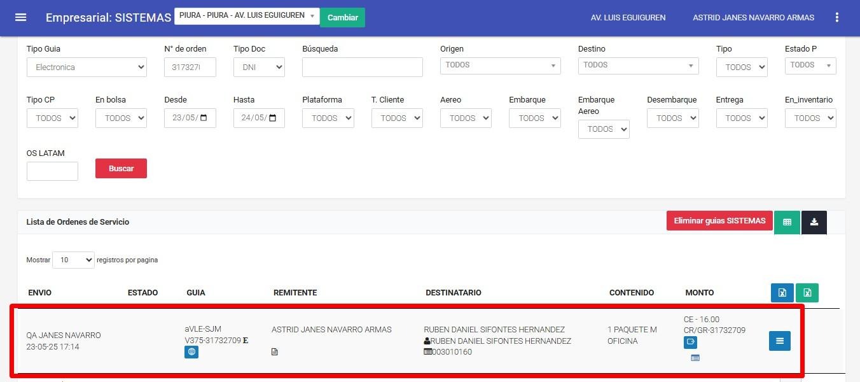The image size is (860, 382).
Task: Click the document icon under remitente
Action: 275,352
